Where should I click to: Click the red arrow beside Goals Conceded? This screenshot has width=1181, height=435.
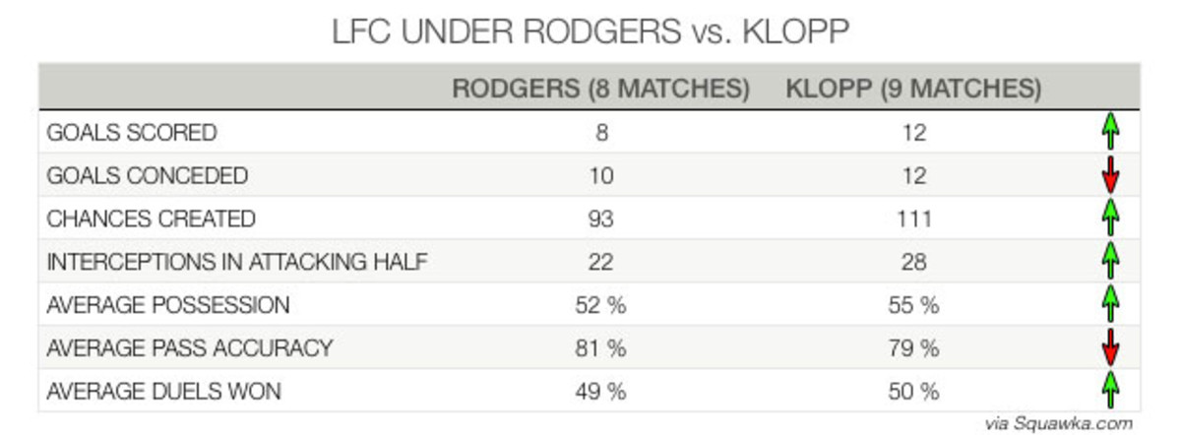1110,176
